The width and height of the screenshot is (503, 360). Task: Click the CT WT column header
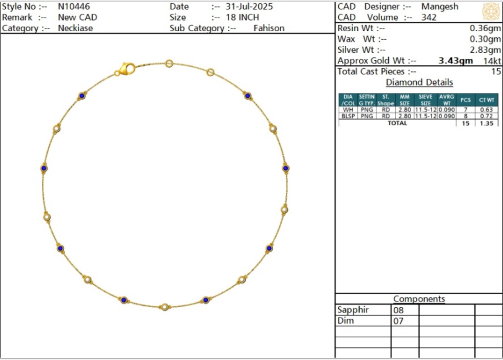486,100
